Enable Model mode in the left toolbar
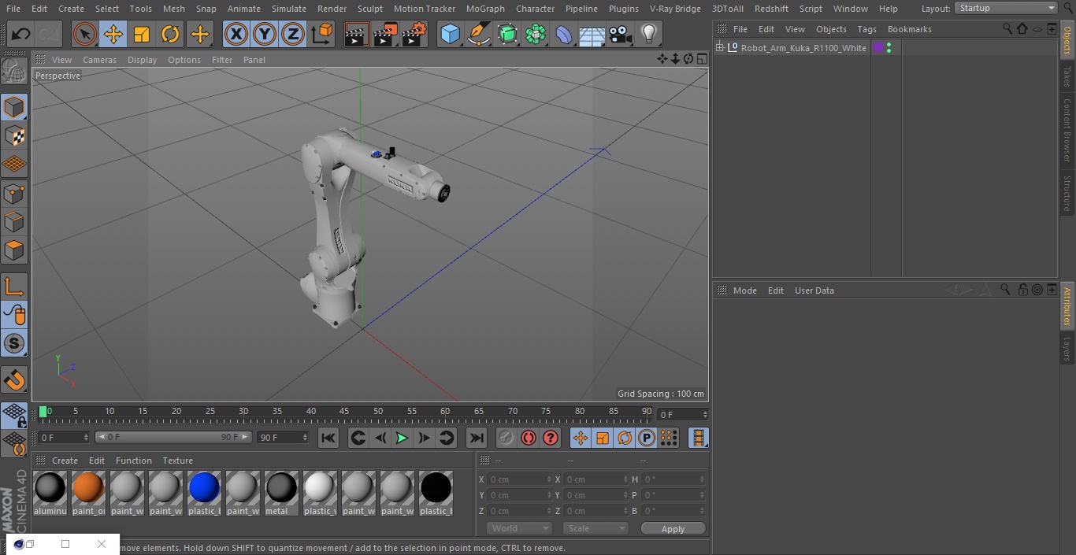Viewport: 1076px width, 555px height. click(14, 107)
